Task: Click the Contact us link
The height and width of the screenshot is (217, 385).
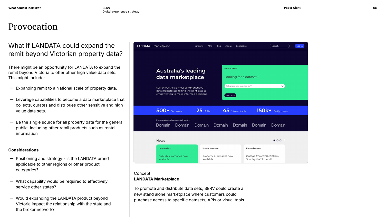Action: point(241,46)
